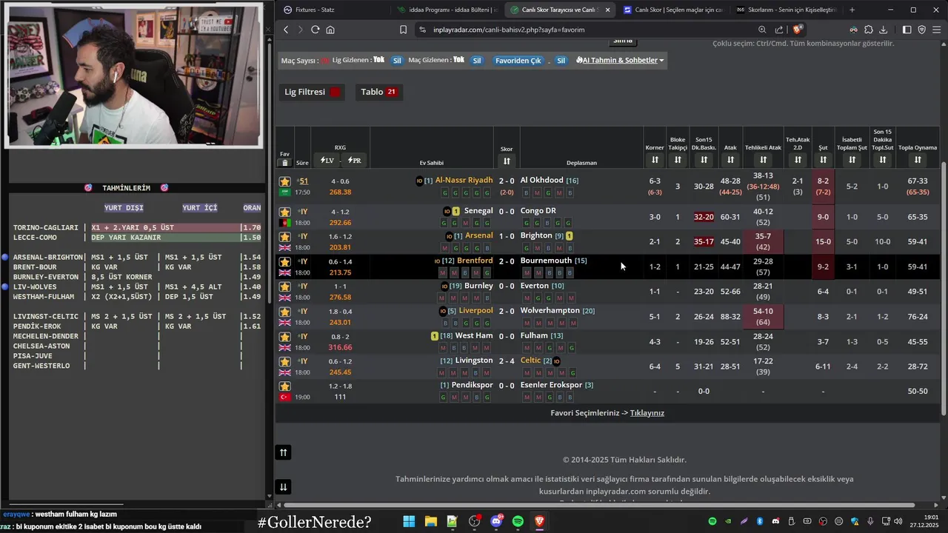Sort table by Topla Oynama column
Image resolution: width=948 pixels, height=533 pixels.
coord(918,160)
